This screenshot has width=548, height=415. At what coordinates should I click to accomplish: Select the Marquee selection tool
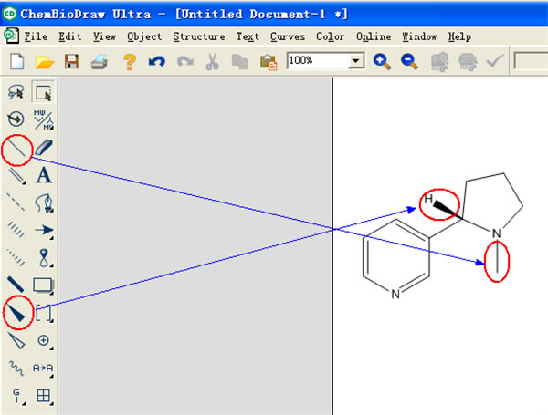tap(43, 91)
